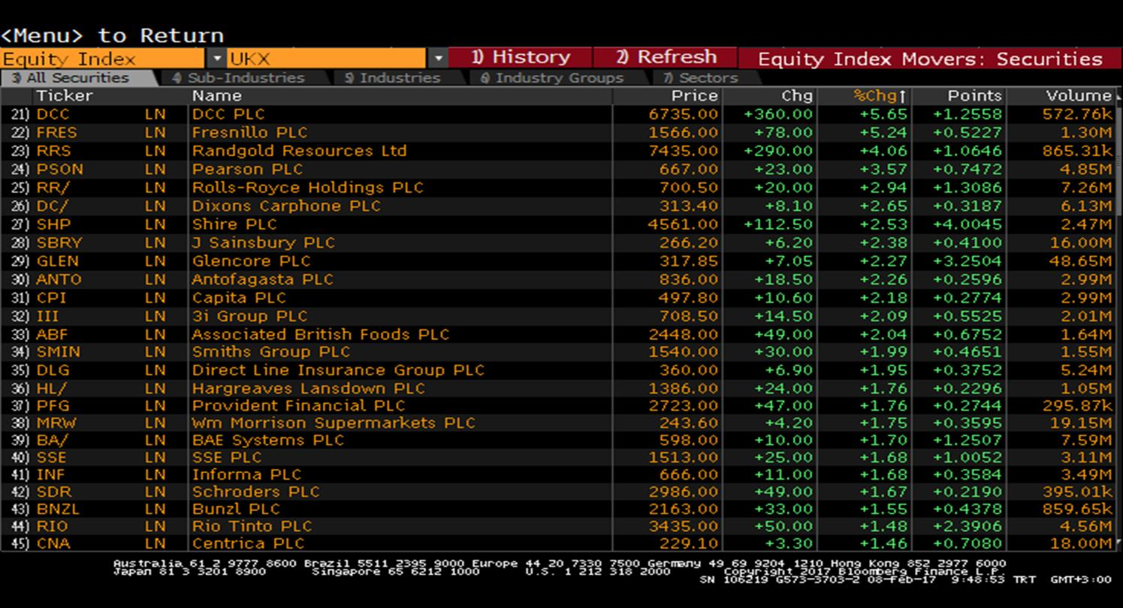Select the Industry Groups tab
This screenshot has width=1123, height=608.
552,78
